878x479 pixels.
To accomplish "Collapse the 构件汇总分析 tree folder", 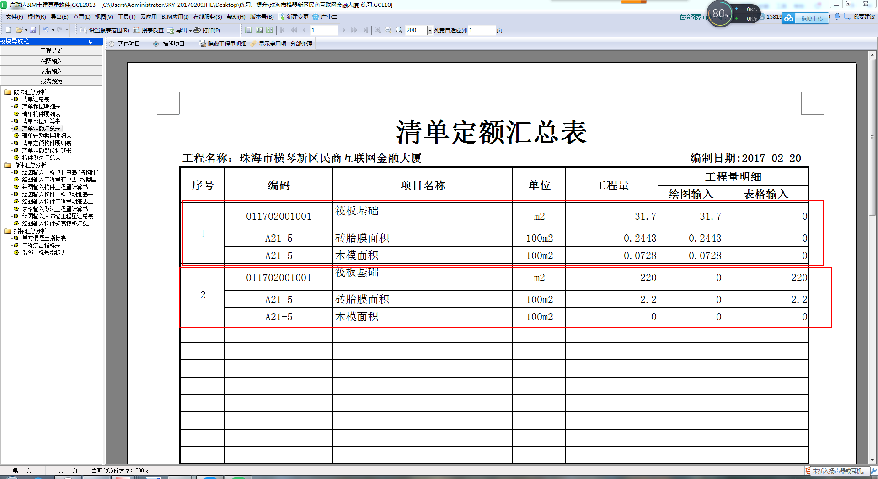I will point(7,165).
